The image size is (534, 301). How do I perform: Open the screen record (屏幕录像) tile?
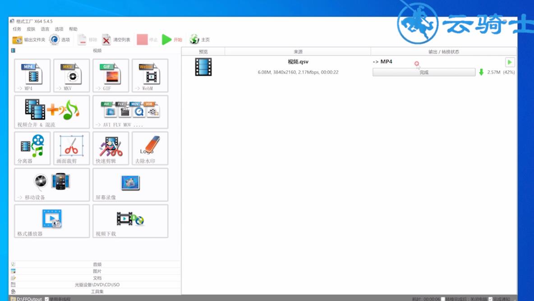130,185
